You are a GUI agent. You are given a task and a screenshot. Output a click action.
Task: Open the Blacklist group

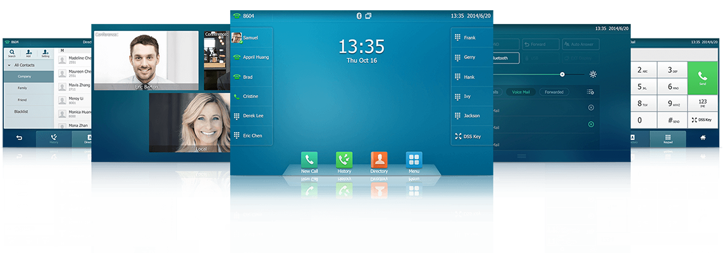click(x=22, y=111)
